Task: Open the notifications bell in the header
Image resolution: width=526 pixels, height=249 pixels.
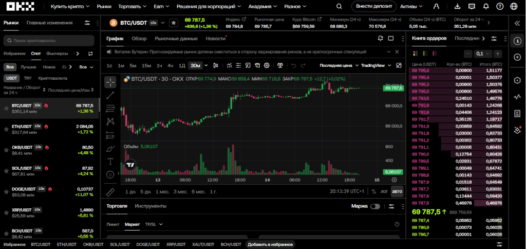Action: click(486, 6)
